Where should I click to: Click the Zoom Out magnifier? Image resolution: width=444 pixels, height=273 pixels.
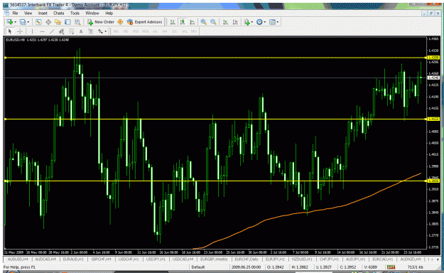click(213, 22)
